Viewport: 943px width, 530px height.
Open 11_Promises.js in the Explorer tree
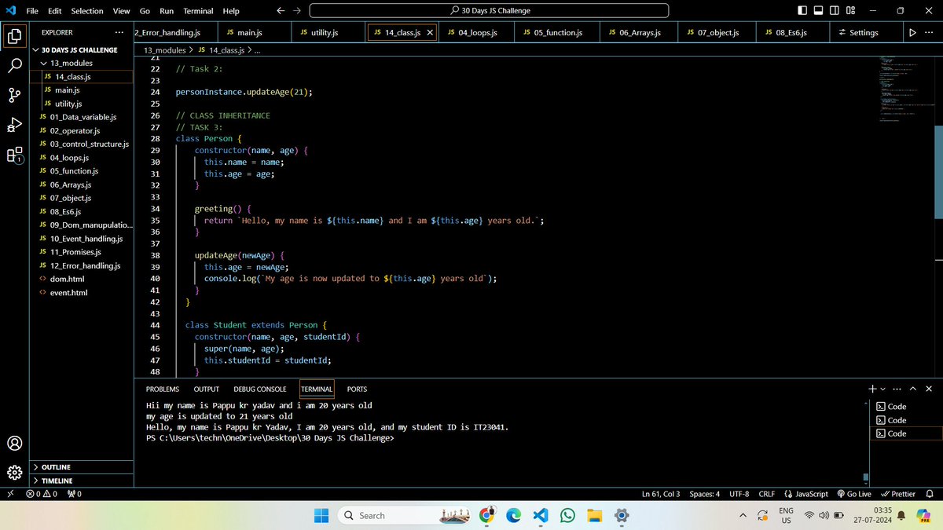tap(83, 252)
